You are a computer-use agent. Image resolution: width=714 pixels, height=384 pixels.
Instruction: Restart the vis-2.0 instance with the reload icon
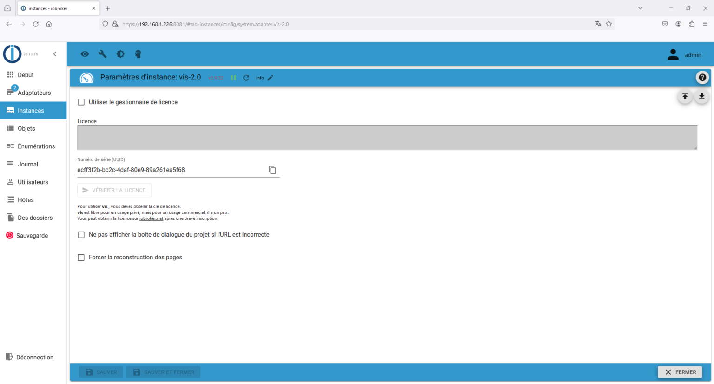(x=246, y=78)
